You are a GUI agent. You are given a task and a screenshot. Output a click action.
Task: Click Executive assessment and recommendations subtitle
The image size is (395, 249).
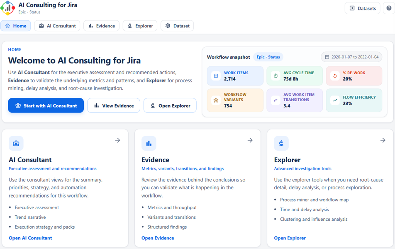53,168
